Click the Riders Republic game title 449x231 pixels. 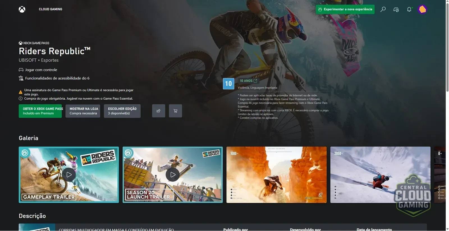click(54, 51)
